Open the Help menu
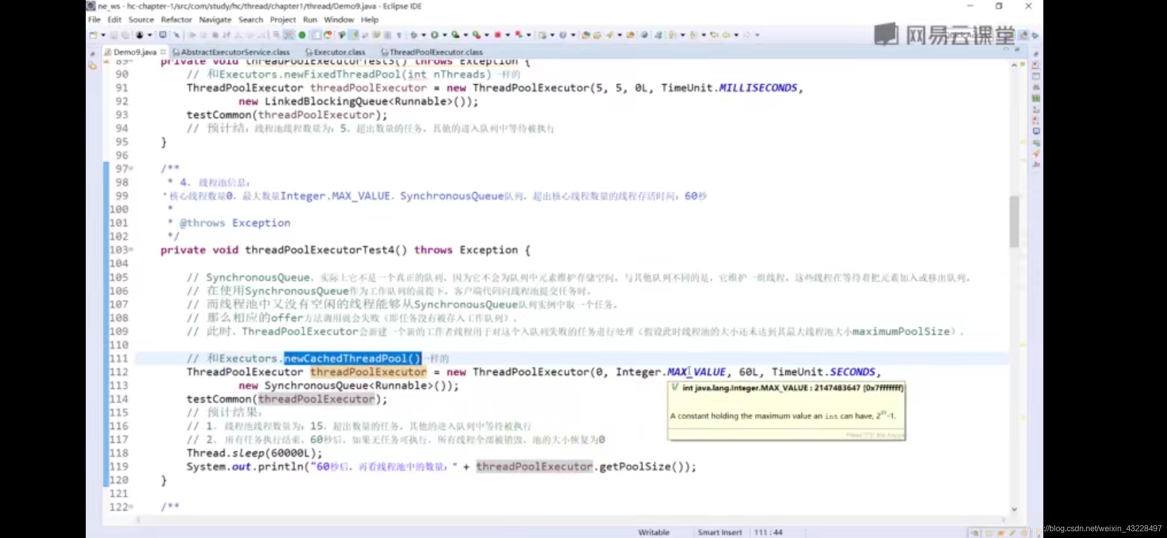 [370, 19]
